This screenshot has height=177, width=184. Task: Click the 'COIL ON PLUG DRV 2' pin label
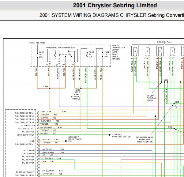tap(25, 119)
